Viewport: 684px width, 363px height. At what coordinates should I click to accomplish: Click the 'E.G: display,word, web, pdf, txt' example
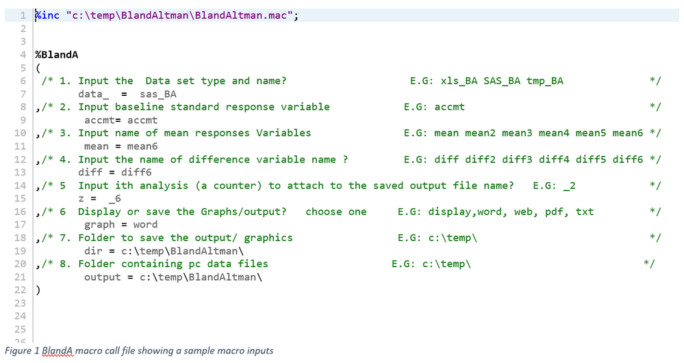pos(495,212)
